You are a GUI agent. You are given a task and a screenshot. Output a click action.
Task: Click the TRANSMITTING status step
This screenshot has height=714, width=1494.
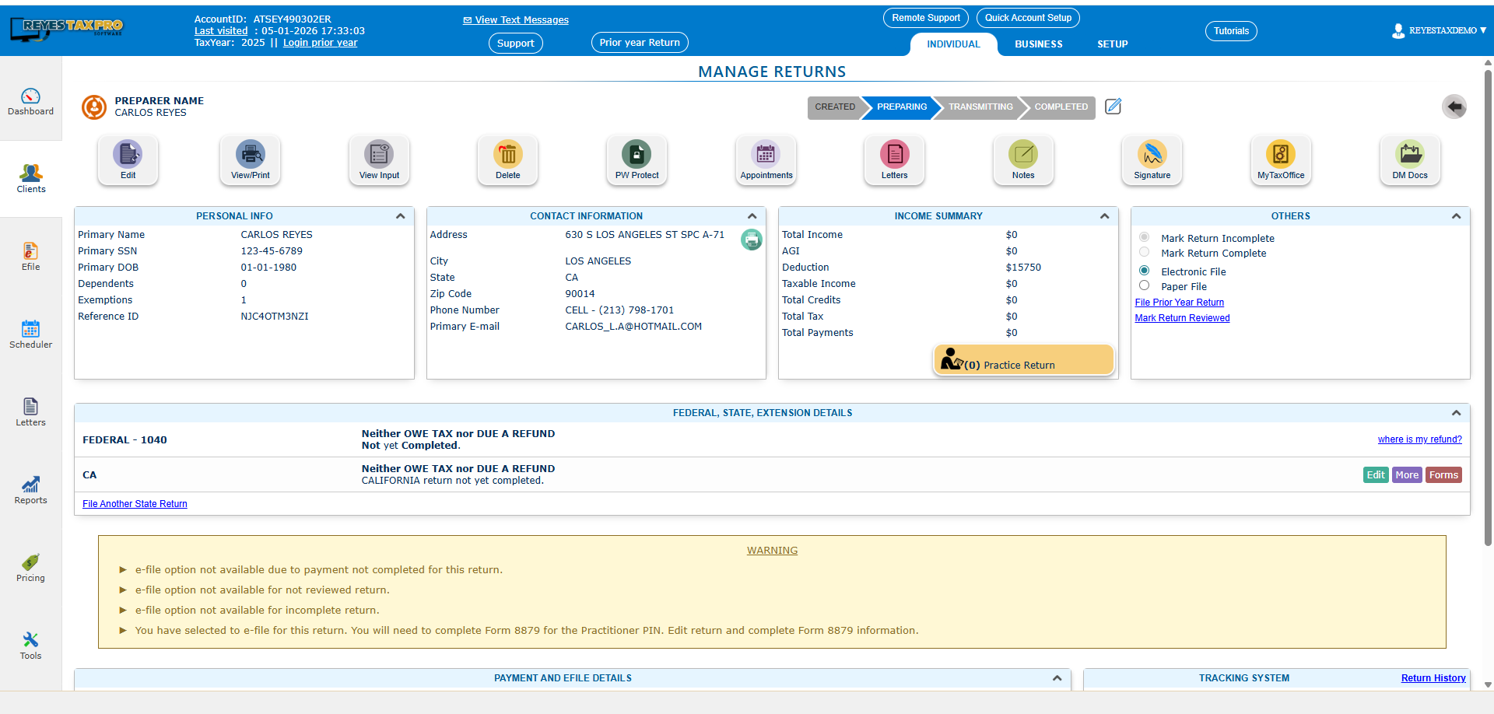[980, 107]
